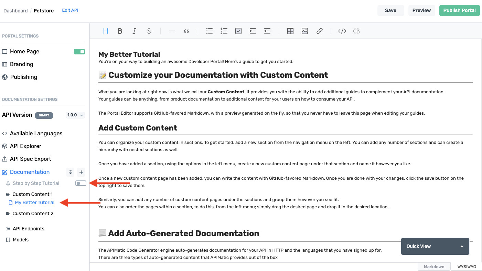Viewport: 482px width, 271px height.
Task: Click the Custom Content 1 folder icon
Action: tap(8, 194)
